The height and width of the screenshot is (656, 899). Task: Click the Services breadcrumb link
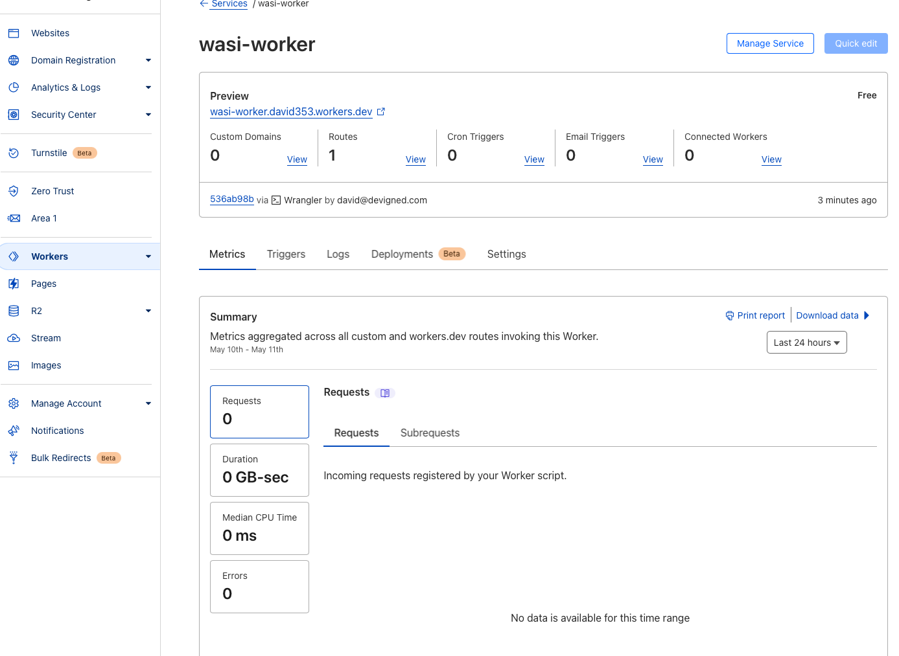[x=229, y=4]
